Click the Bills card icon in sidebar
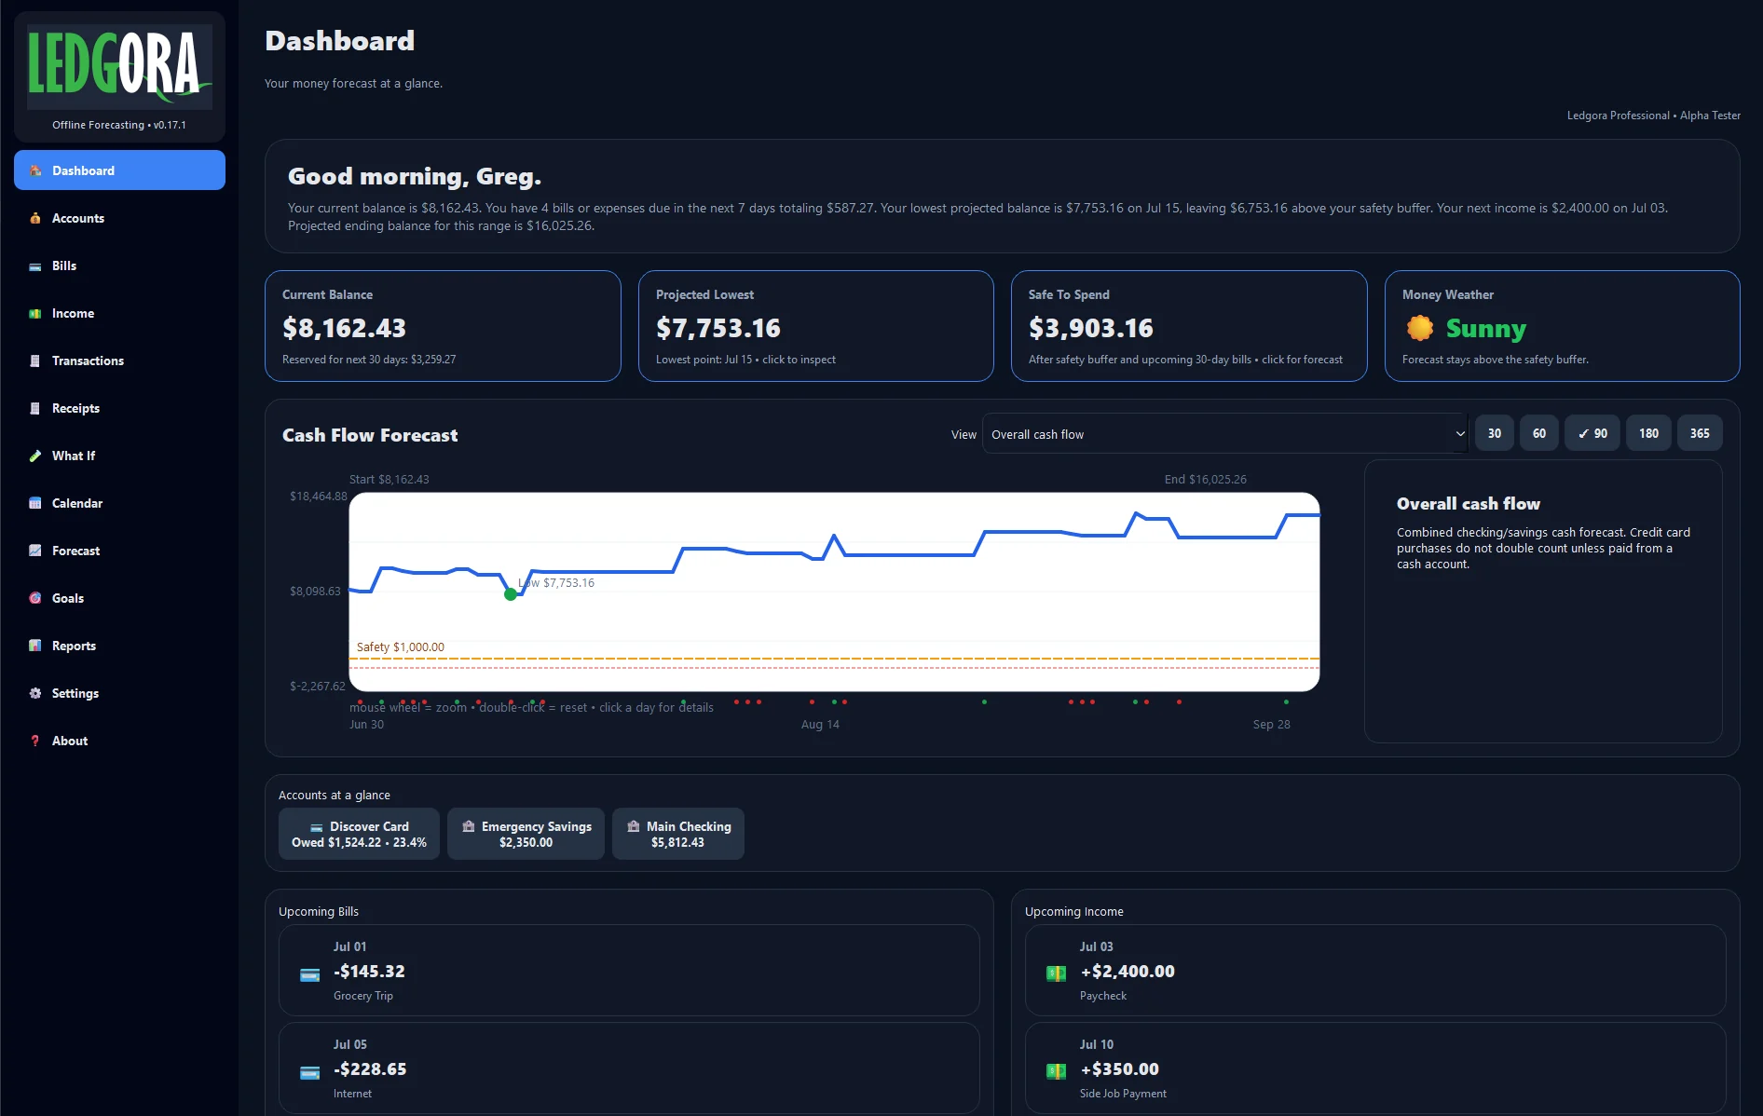1763x1116 pixels. 35,266
